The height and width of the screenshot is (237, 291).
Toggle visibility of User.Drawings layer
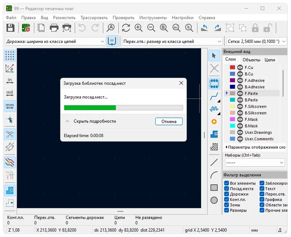pyautogui.click(x=240, y=132)
